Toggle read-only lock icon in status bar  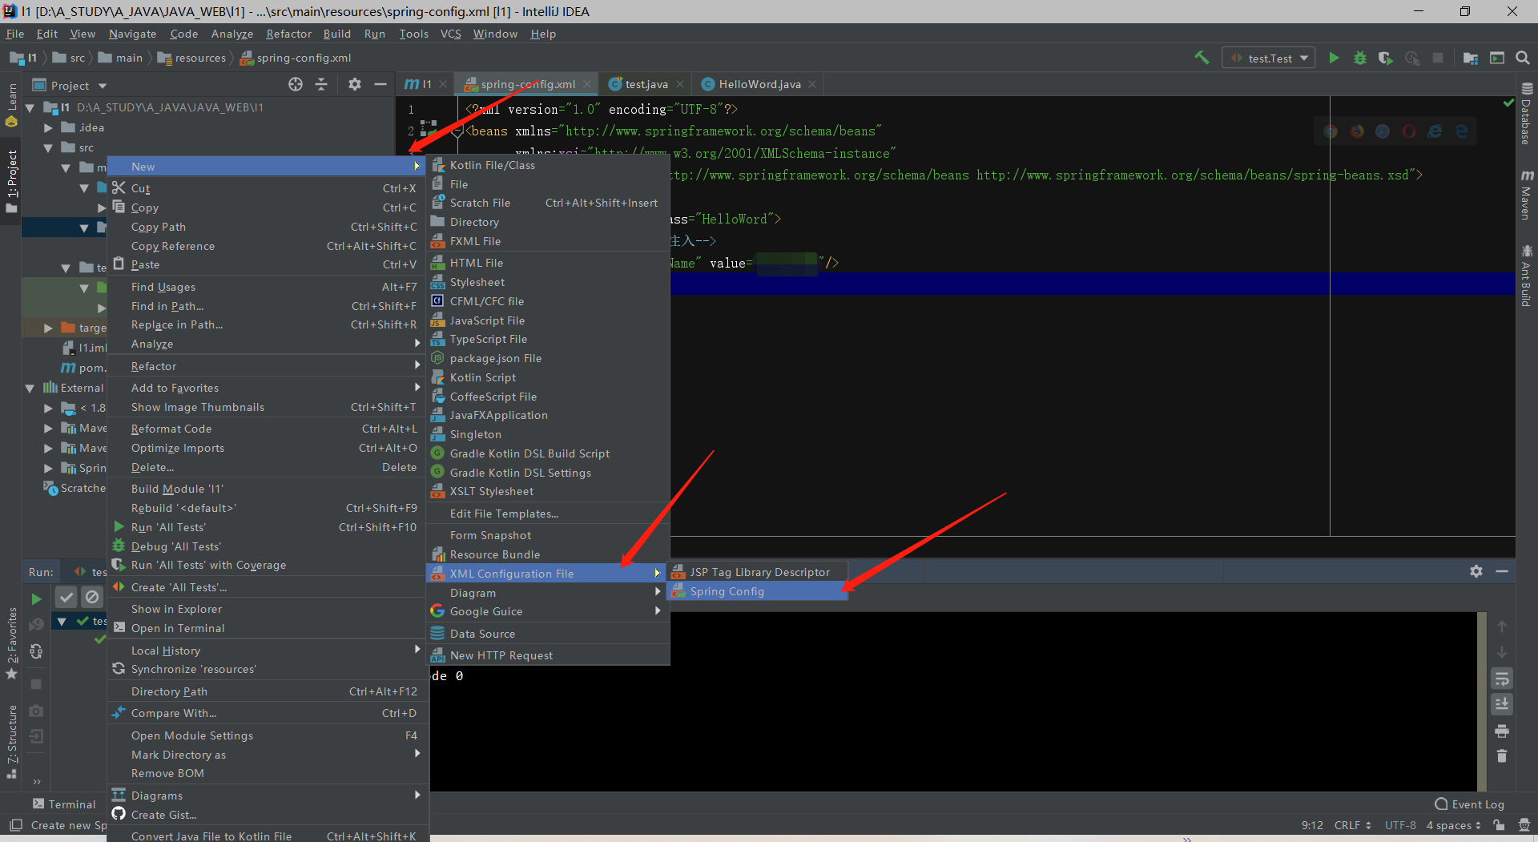(1499, 825)
